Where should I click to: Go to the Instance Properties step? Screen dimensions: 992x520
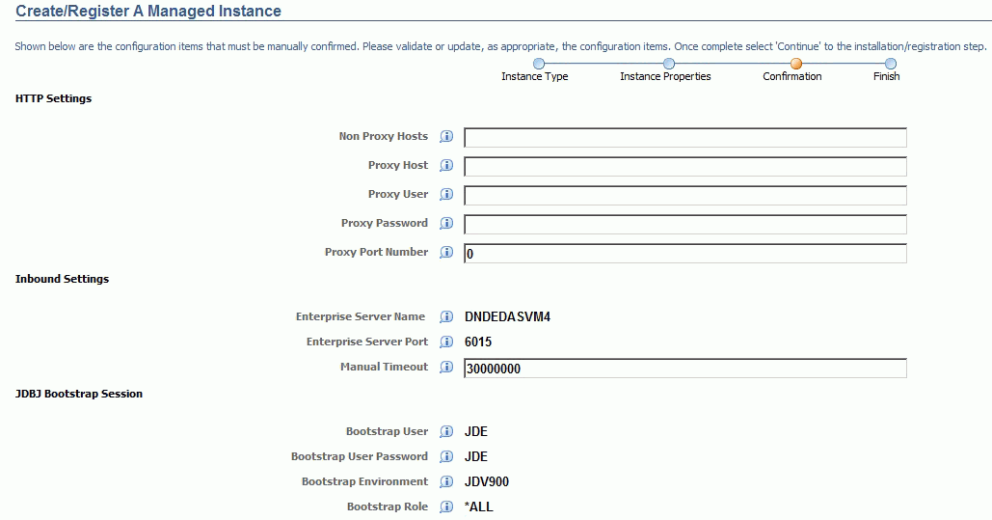pos(669,64)
